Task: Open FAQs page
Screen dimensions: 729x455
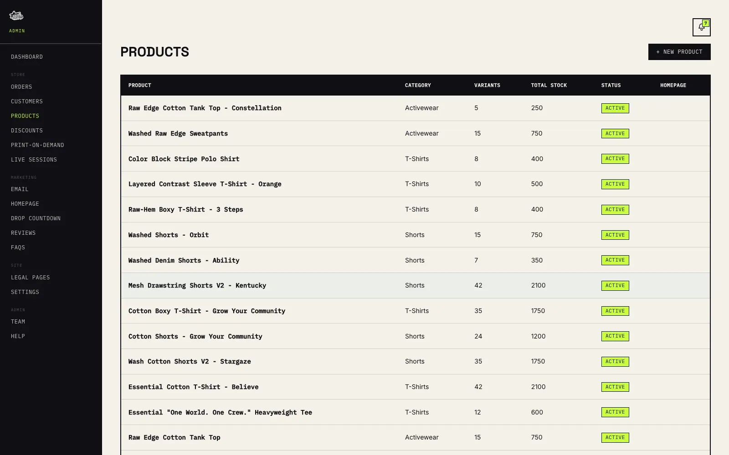Action: click(x=18, y=248)
